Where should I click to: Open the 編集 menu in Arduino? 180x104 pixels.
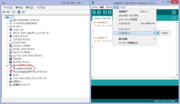pyautogui.click(x=102, y=7)
